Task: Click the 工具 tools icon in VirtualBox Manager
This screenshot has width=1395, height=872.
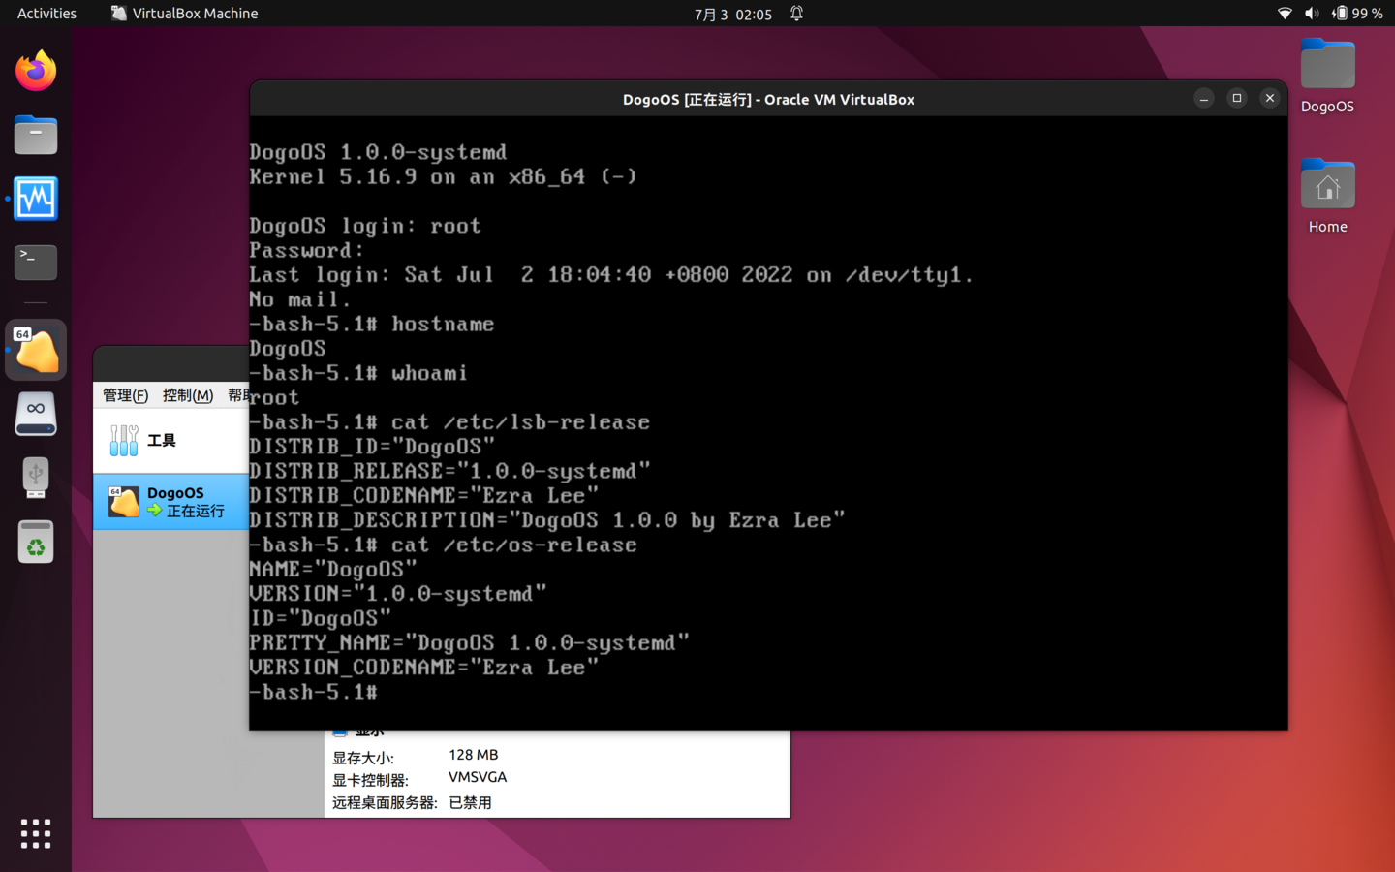Action: [124, 440]
